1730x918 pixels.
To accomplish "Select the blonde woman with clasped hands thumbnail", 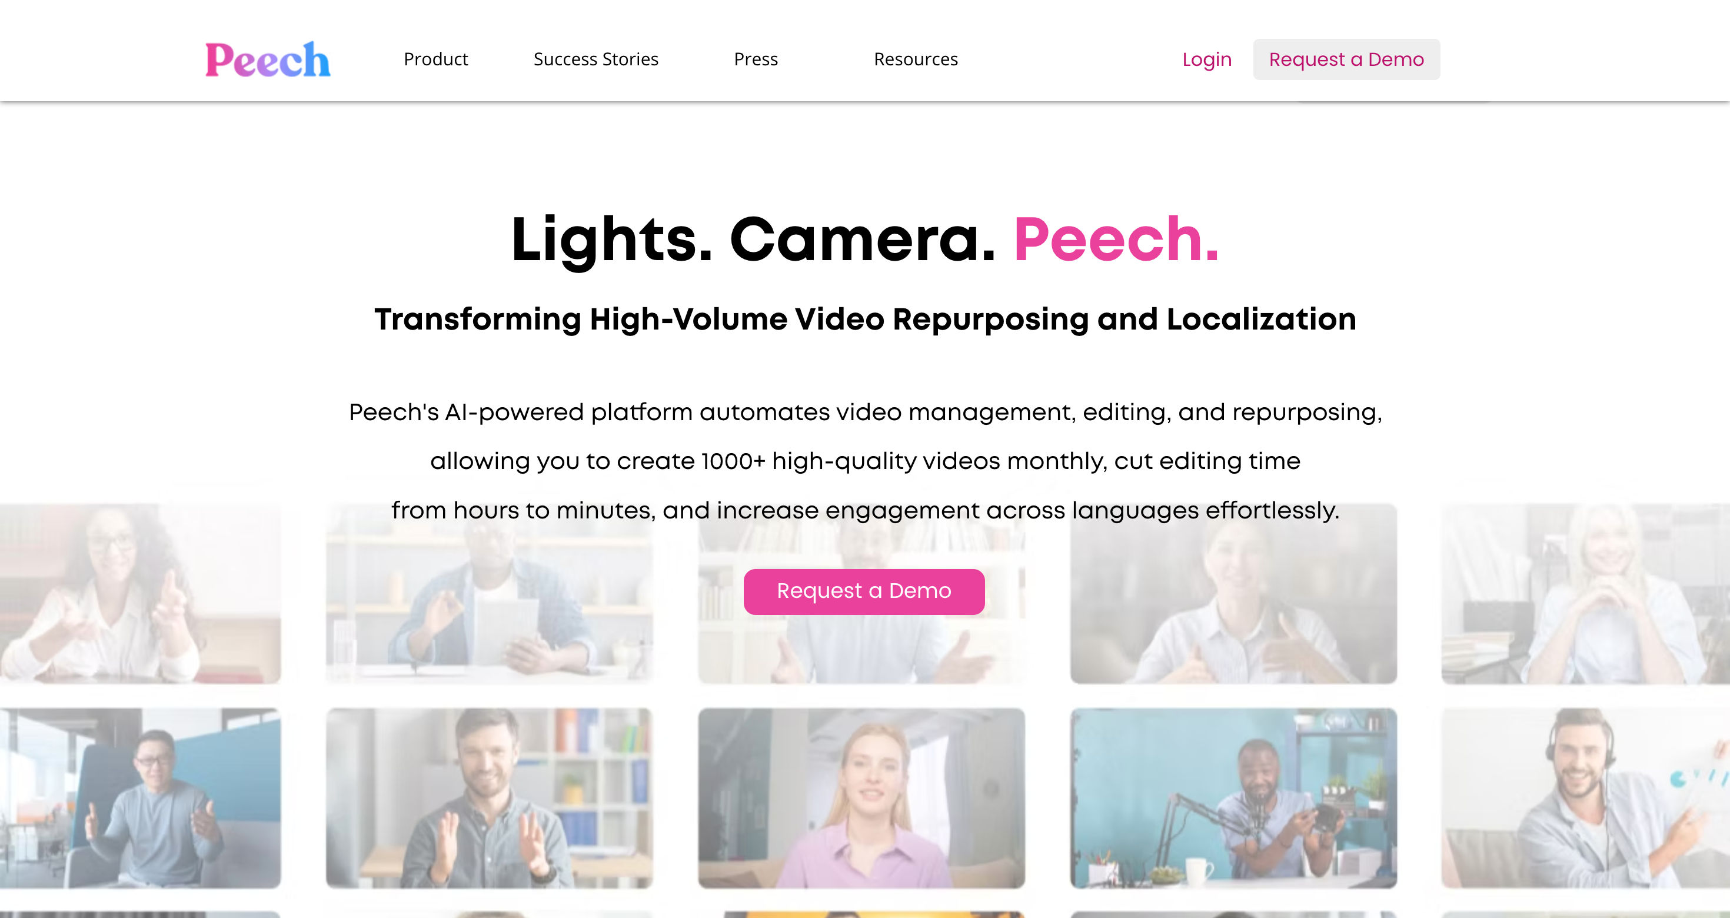I will pyautogui.click(x=1586, y=594).
